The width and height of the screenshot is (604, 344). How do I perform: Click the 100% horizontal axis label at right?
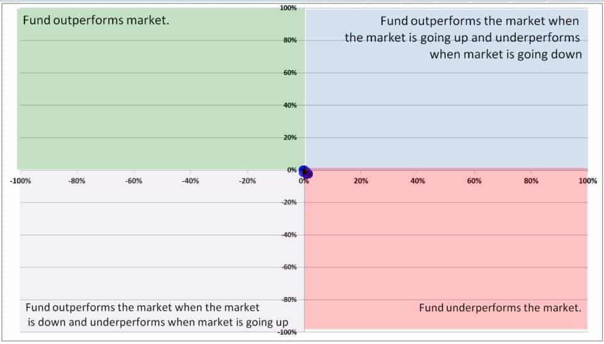coord(588,180)
